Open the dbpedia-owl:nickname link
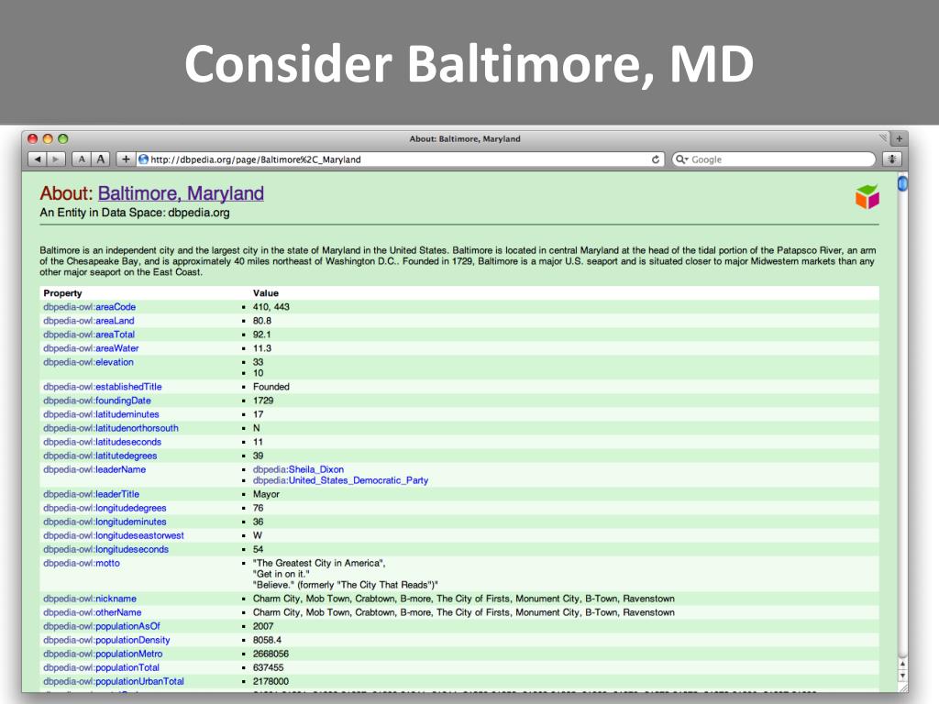This screenshot has width=939, height=704. [90, 599]
